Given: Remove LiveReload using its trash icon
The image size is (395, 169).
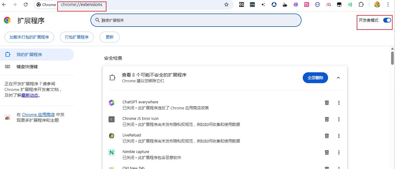Looking at the screenshot, I should pyautogui.click(x=327, y=136).
